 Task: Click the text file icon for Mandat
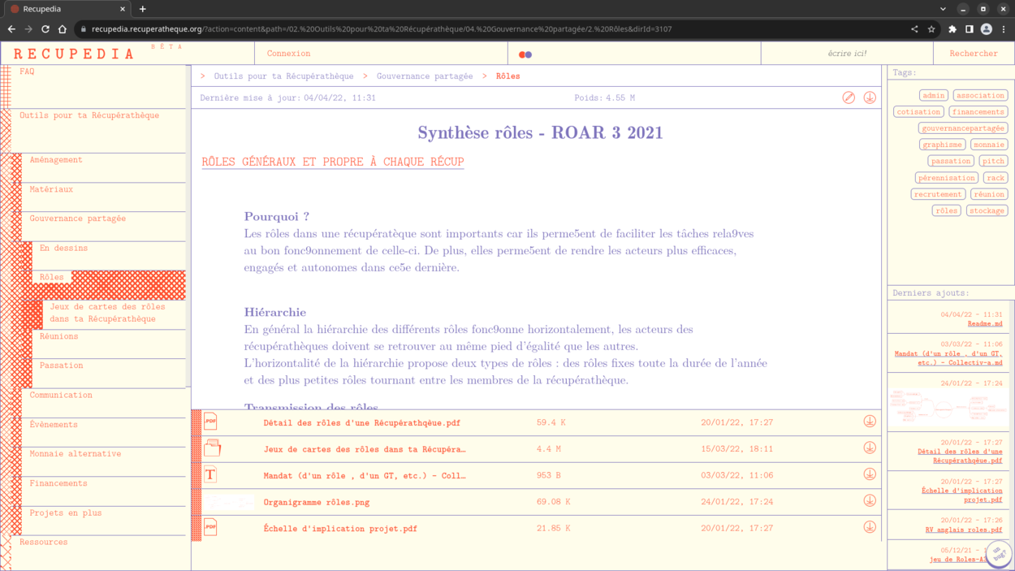tap(210, 475)
